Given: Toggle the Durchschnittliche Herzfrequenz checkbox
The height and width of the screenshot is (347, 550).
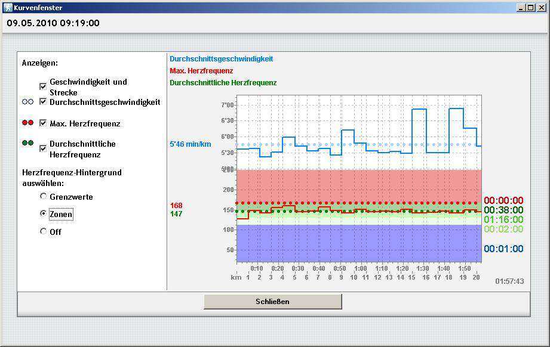Looking at the screenshot, I should 43,148.
